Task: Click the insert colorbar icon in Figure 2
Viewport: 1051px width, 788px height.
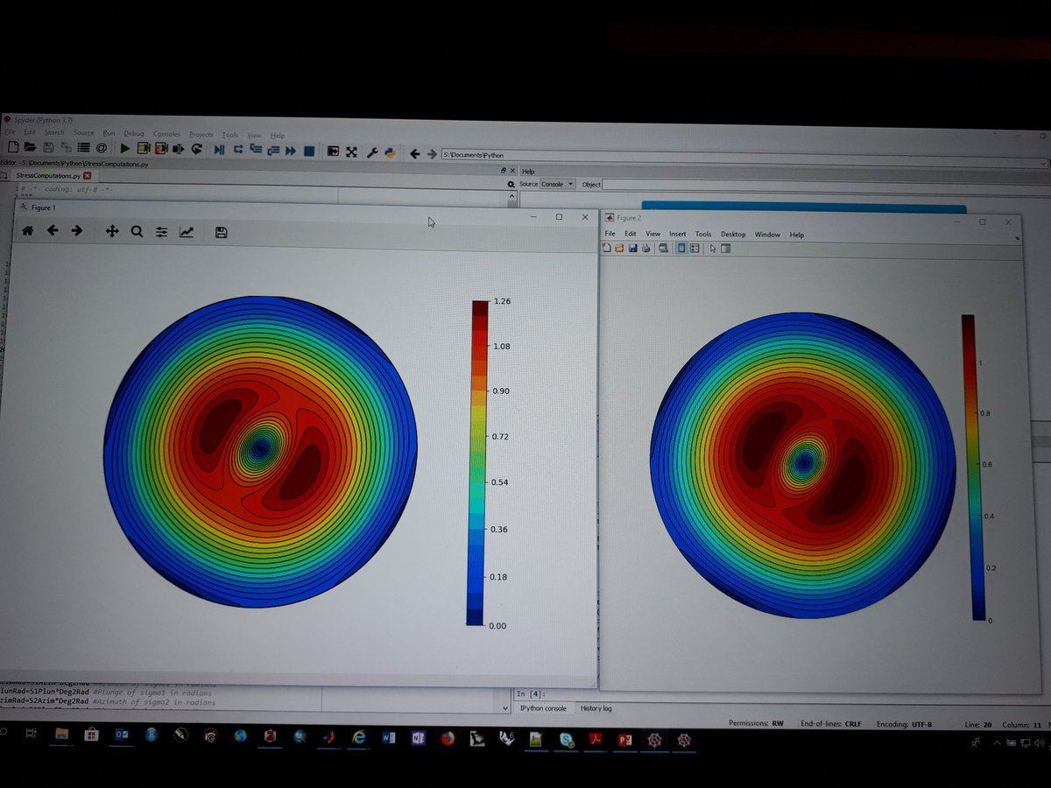Action: 681,248
